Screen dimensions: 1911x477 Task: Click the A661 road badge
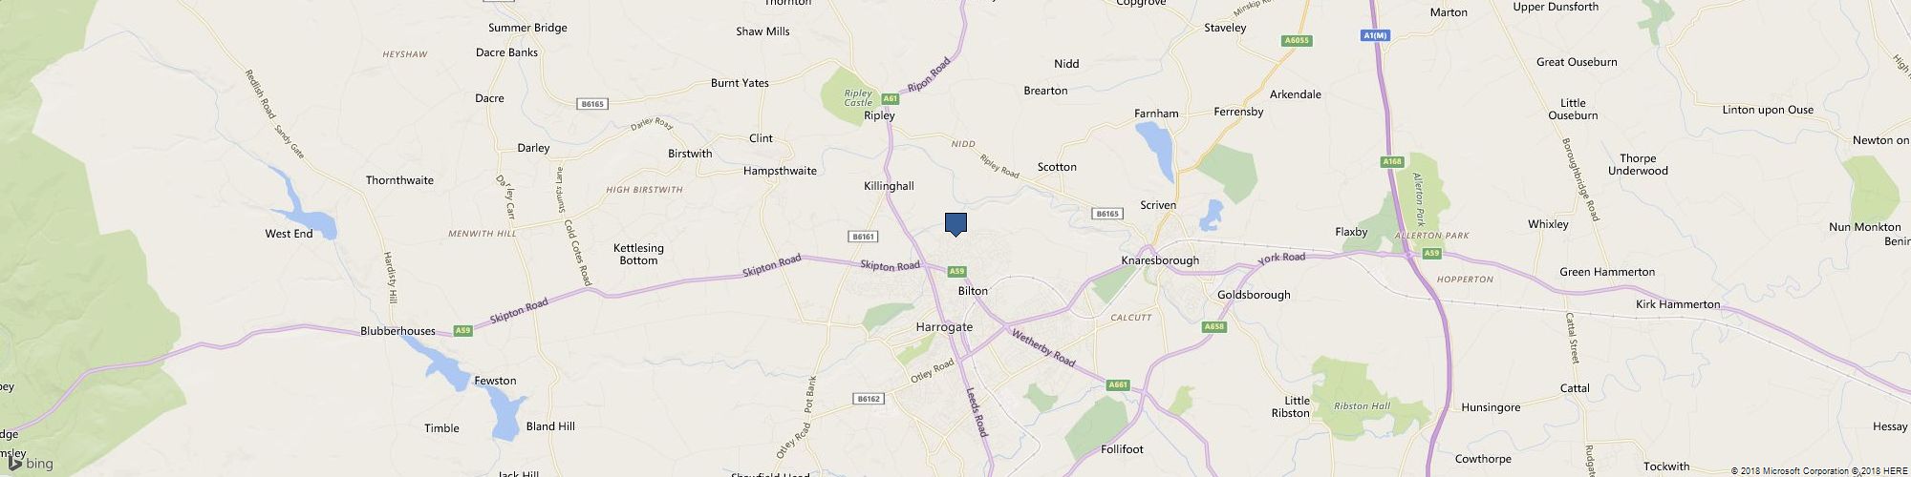1119,385
